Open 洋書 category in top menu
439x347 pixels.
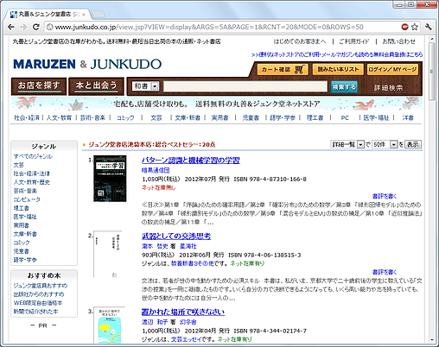point(408,117)
